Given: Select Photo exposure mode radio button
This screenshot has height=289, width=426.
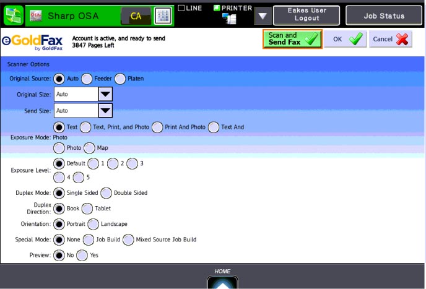Looking at the screenshot, I should click(x=59, y=148).
